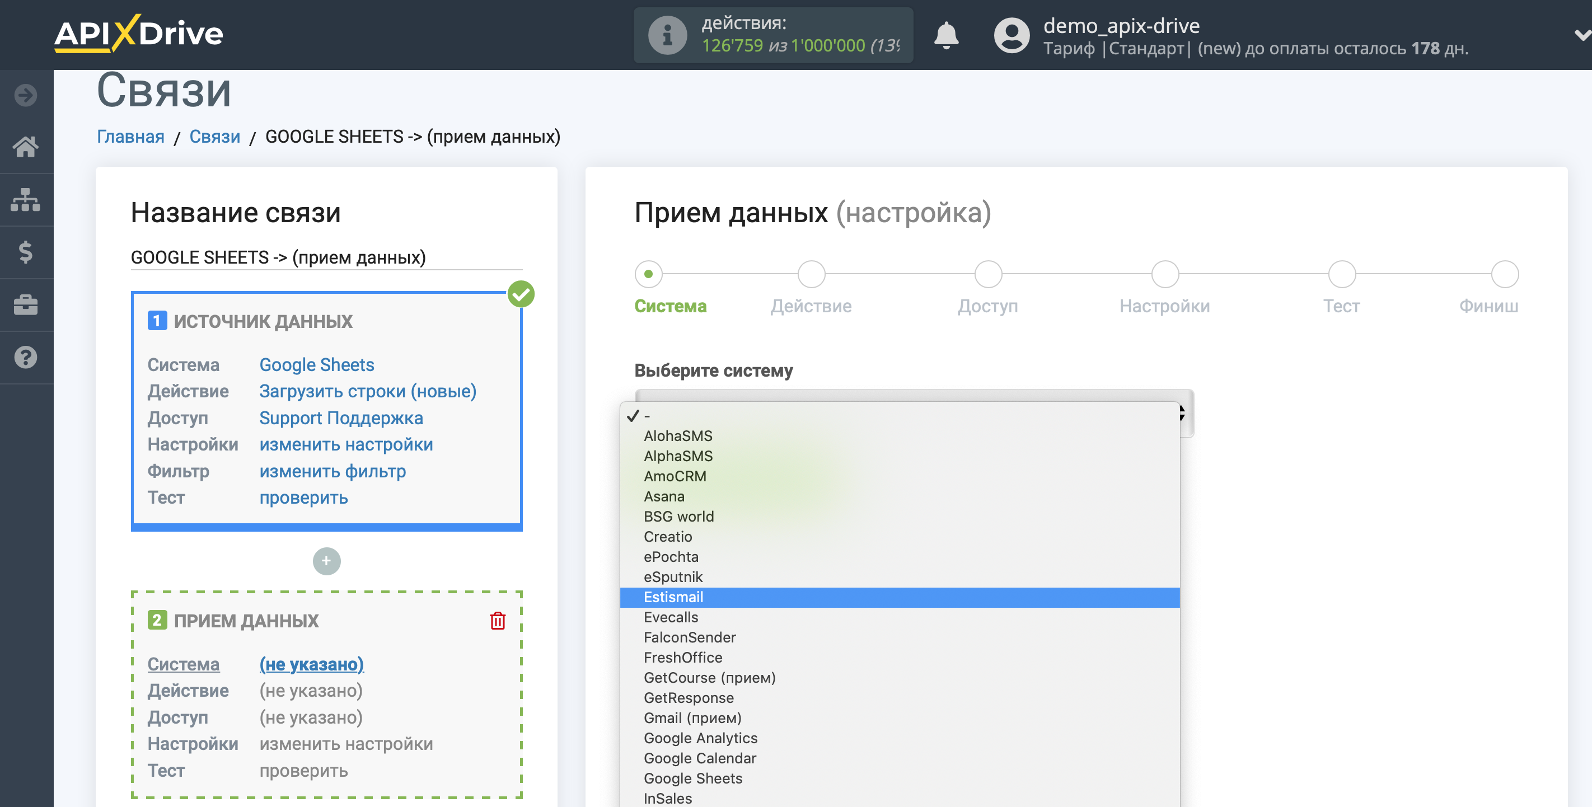Select the Финиш step circle
This screenshot has width=1592, height=807.
(x=1504, y=274)
